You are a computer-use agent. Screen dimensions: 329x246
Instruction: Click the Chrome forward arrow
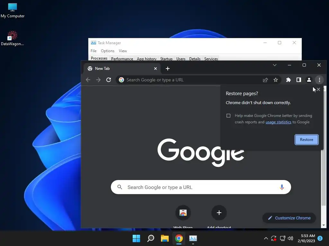click(98, 80)
